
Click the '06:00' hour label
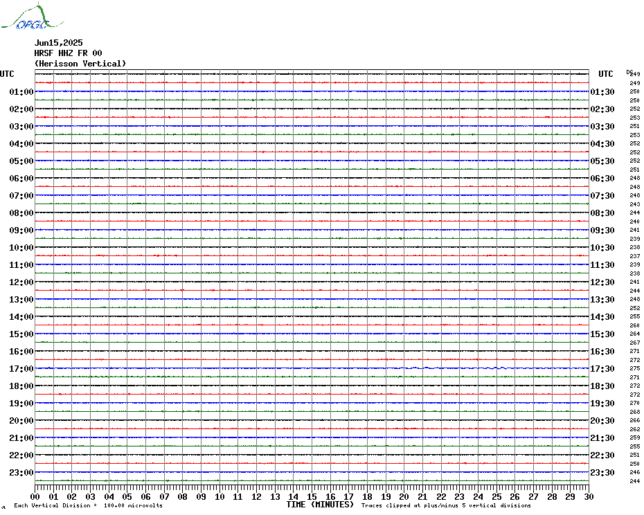tap(21, 178)
